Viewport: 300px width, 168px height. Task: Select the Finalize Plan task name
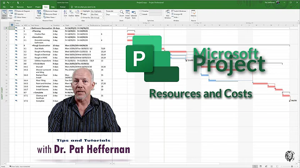(x=40, y=34)
